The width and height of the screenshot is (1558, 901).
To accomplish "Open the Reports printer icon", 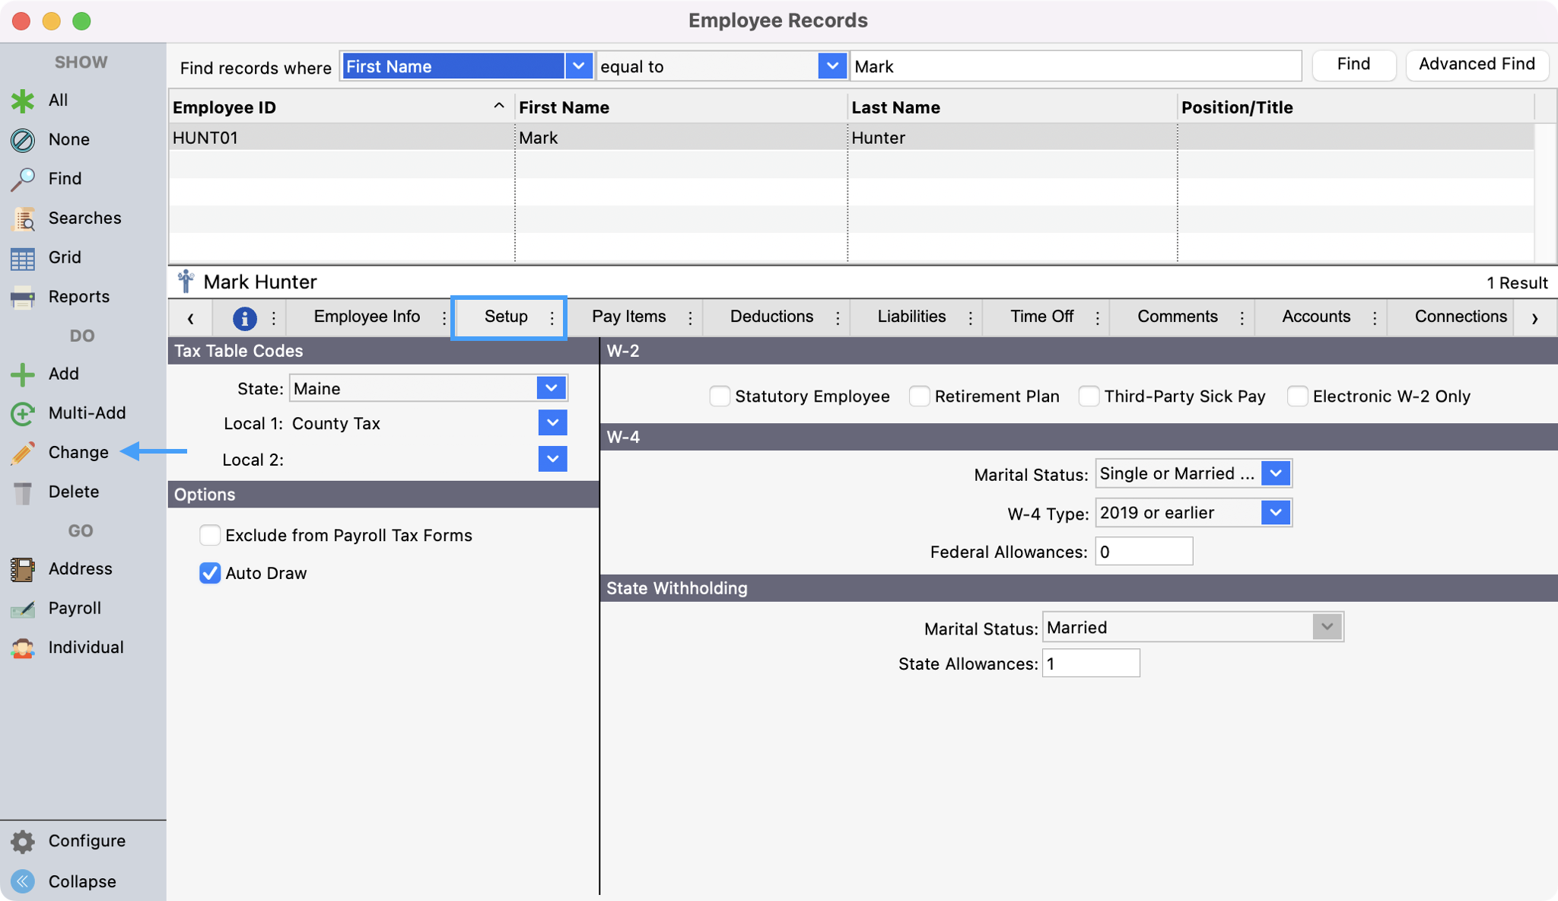I will point(23,297).
